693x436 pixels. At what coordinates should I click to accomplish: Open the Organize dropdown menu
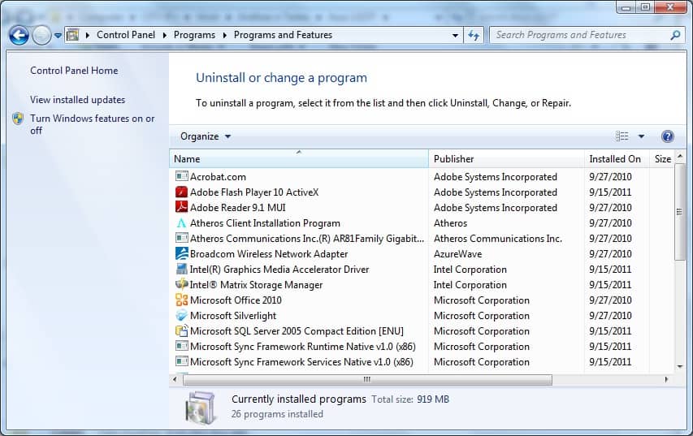point(206,136)
